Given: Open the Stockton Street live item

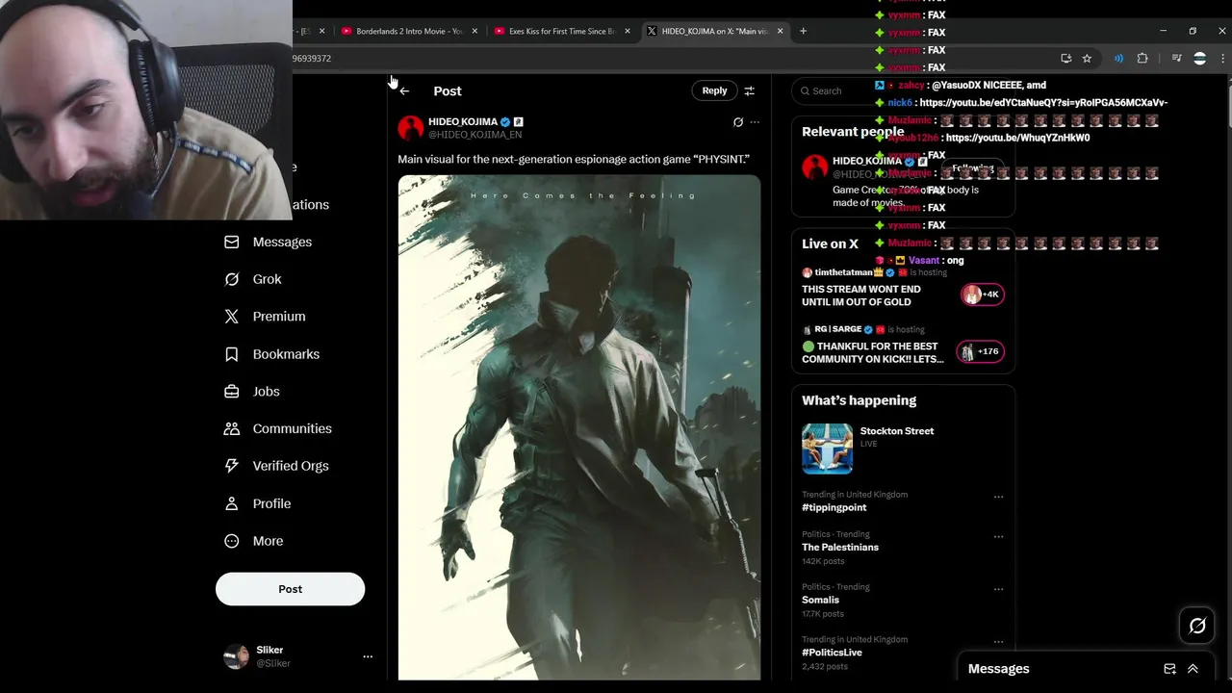Looking at the screenshot, I should [903, 449].
